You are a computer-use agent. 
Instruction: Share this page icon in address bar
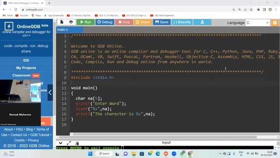tap(245, 10)
